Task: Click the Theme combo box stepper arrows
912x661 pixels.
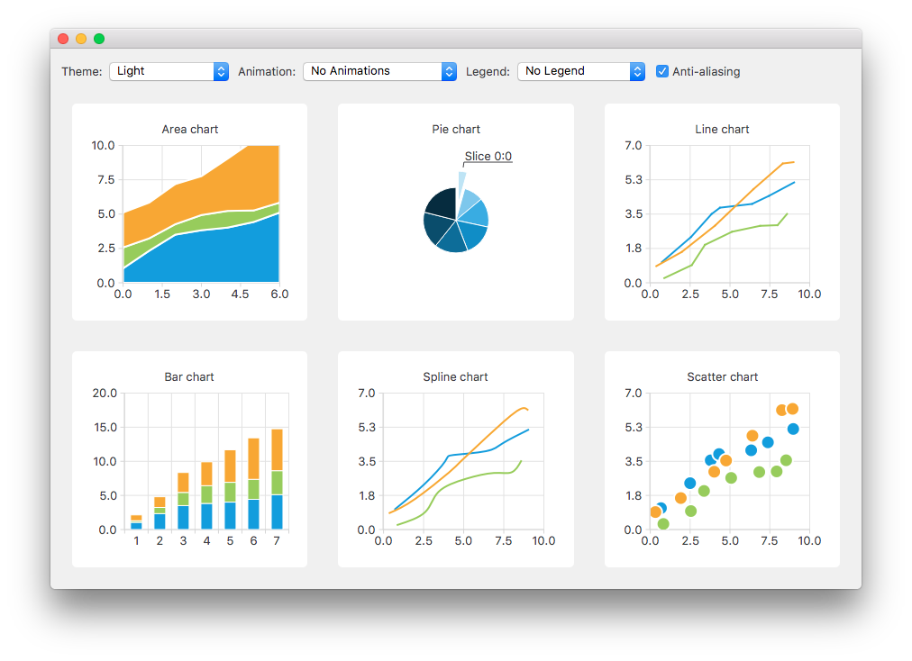Action: 221,71
